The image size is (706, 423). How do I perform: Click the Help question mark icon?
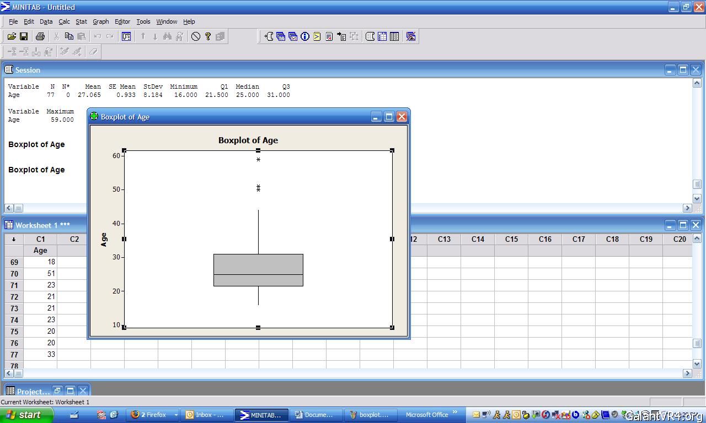coord(208,36)
